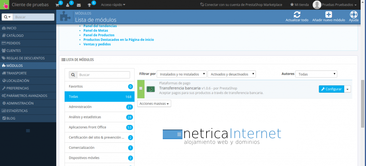Open TRANSPORTE in the sidebar
The height and width of the screenshot is (166, 366).
point(28,73)
